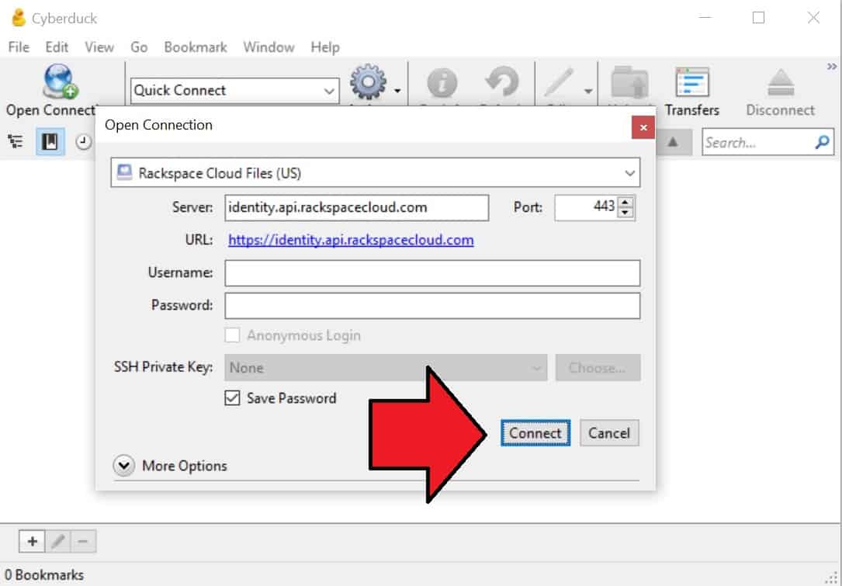Image resolution: width=842 pixels, height=586 pixels.
Task: Show the bookmarks view
Action: click(x=50, y=142)
